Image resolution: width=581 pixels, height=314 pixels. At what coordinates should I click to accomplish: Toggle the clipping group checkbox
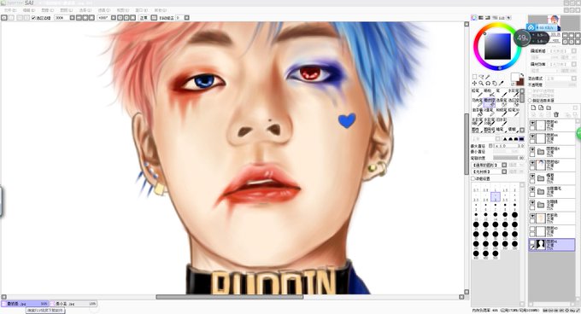[x=531, y=96]
